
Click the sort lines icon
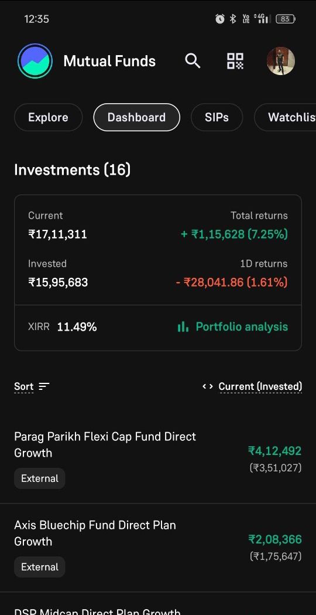point(44,386)
